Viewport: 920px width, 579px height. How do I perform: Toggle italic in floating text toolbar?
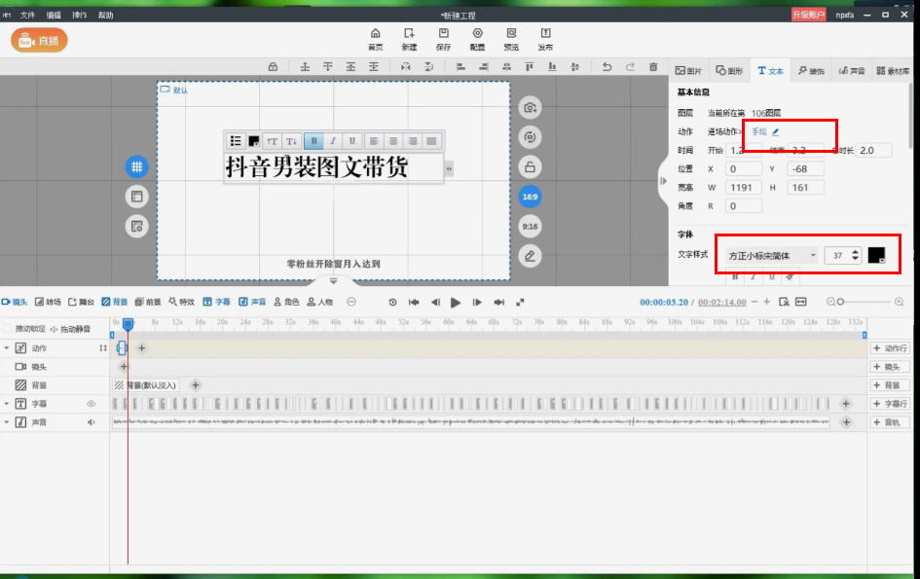click(x=333, y=141)
